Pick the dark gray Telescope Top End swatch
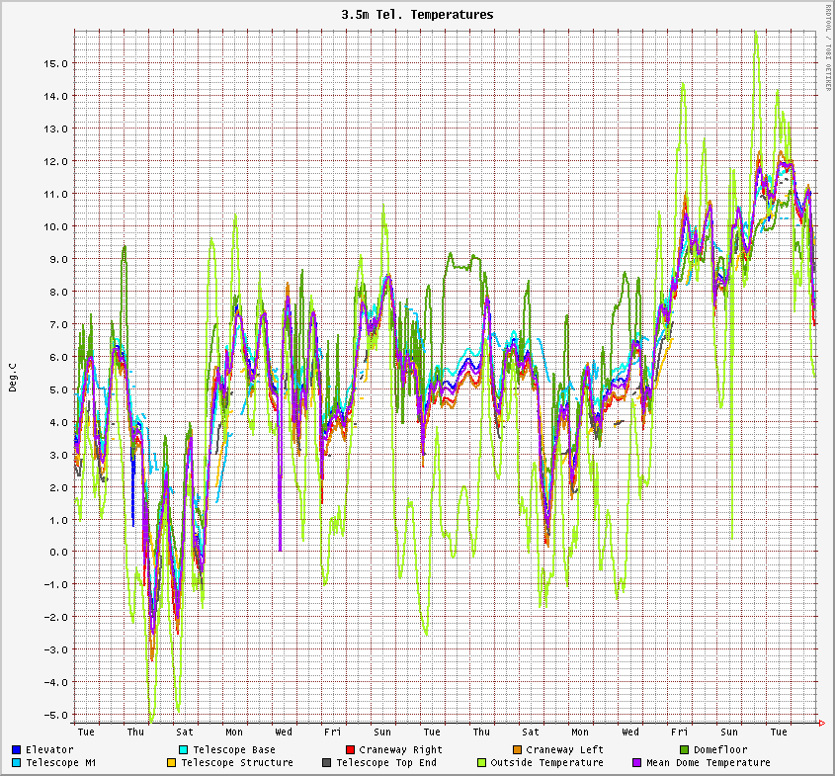 click(x=326, y=763)
